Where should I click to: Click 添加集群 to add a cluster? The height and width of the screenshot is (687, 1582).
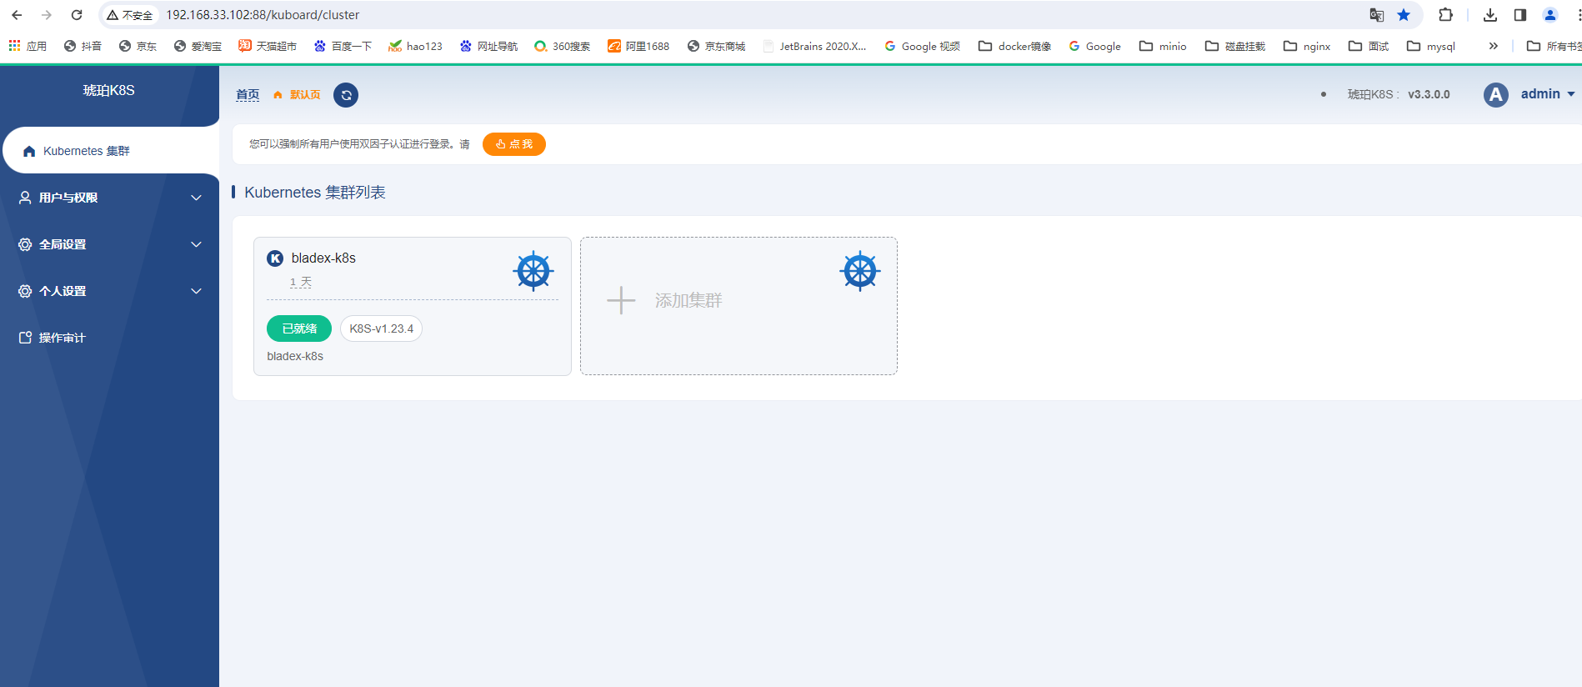688,300
